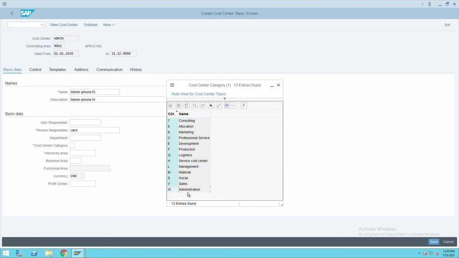Image resolution: width=459 pixels, height=258 pixels.
Task: Close the Cost Center Category popup
Action: pos(278,85)
